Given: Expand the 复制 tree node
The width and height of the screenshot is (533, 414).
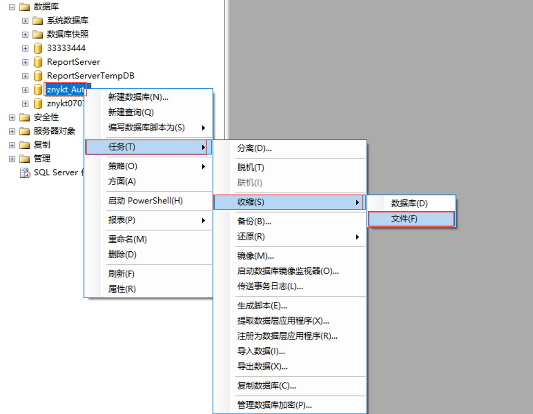Looking at the screenshot, I should [x=12, y=145].
